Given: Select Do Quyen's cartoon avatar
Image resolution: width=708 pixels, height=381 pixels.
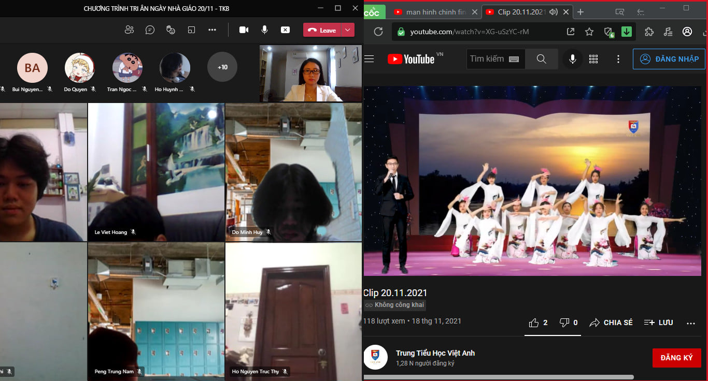Looking at the screenshot, I should pyautogui.click(x=79, y=68).
